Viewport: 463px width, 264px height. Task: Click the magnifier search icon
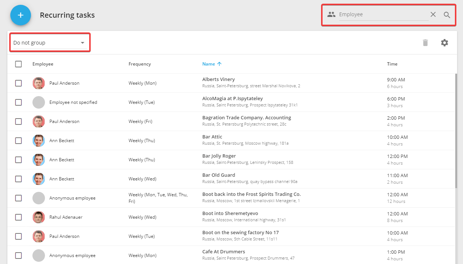pyautogui.click(x=447, y=15)
